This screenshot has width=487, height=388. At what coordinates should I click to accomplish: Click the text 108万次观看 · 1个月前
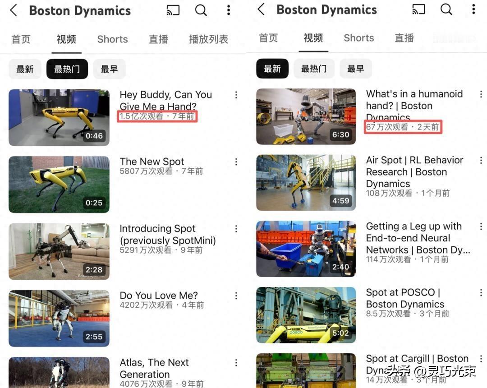coord(408,193)
